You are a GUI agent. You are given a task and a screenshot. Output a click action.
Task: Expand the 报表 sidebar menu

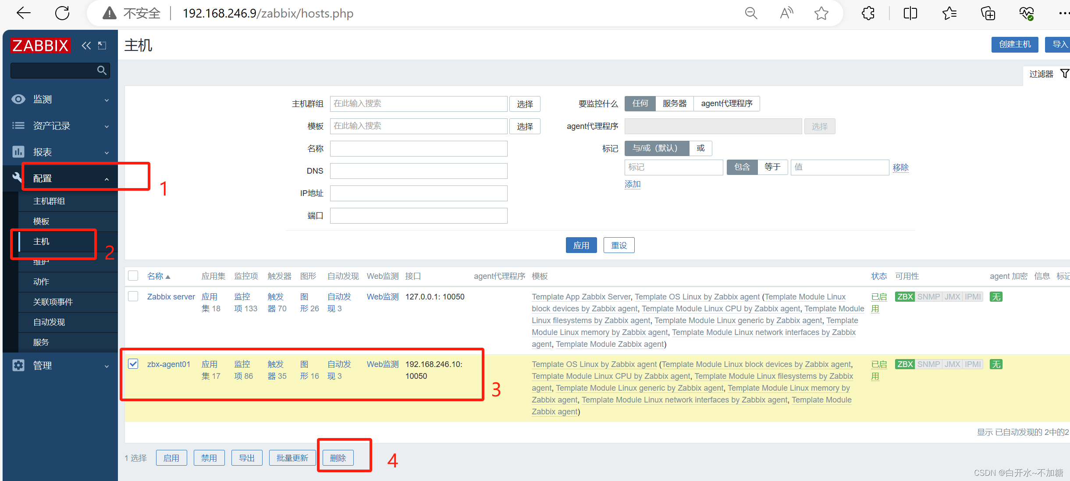point(60,152)
